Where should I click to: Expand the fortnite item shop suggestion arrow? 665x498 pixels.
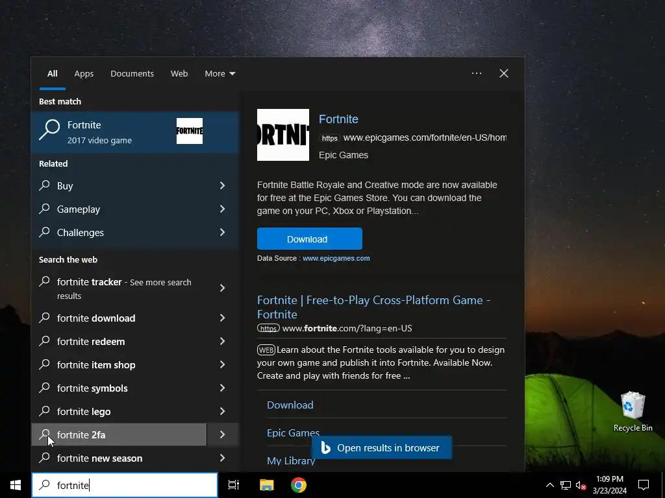coord(222,364)
